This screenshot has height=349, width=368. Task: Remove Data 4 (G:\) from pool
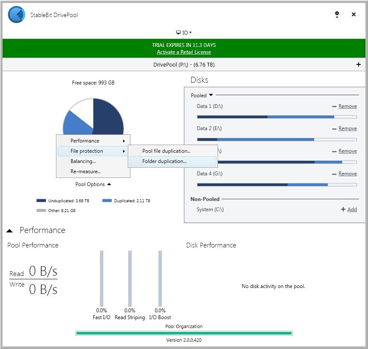[x=347, y=174]
